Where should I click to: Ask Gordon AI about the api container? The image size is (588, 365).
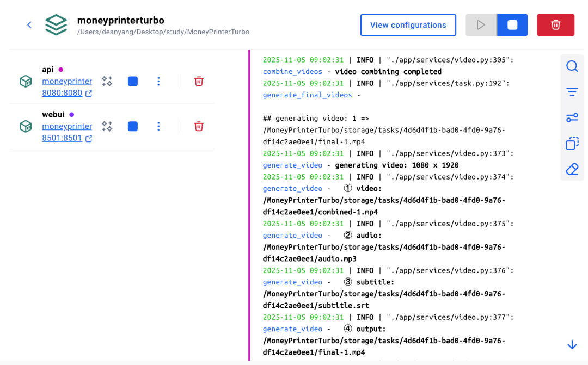107,81
